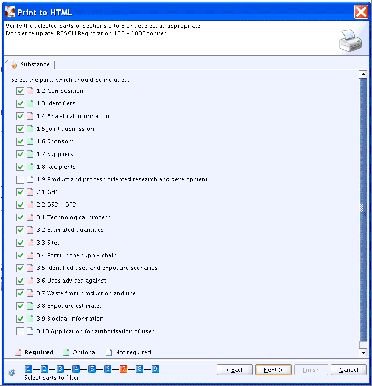Toggle 3.4 Form in the supply chain checkbox
372x386 pixels.
point(20,255)
